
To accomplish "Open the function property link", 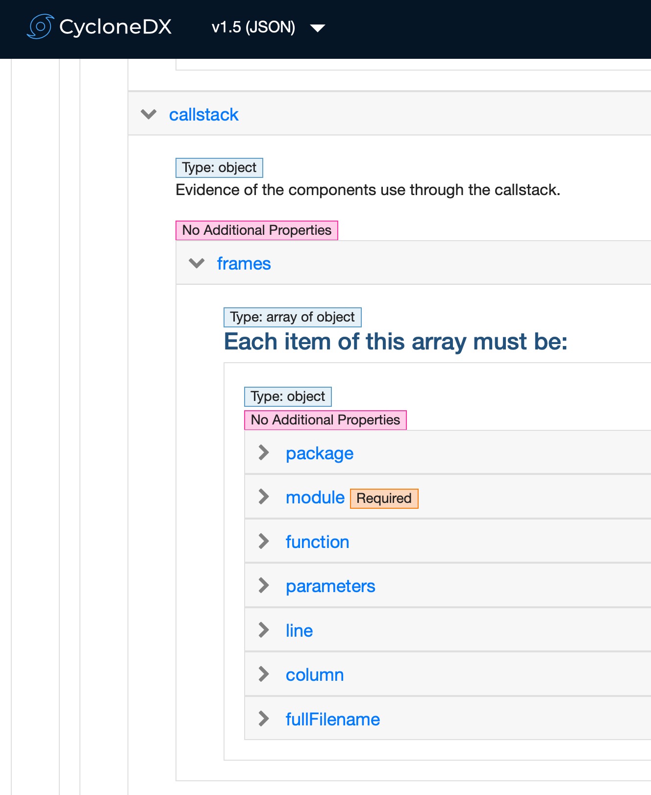I will coord(317,542).
